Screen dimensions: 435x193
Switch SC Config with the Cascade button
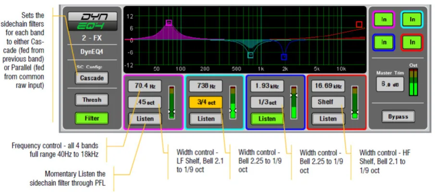tap(92, 78)
